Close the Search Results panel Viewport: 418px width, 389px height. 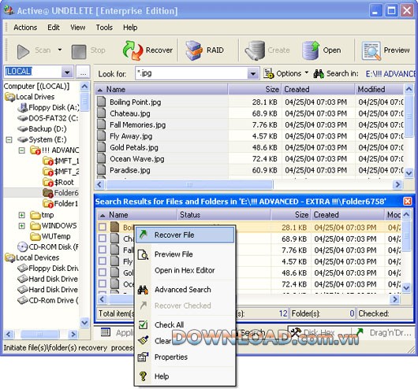click(x=407, y=202)
